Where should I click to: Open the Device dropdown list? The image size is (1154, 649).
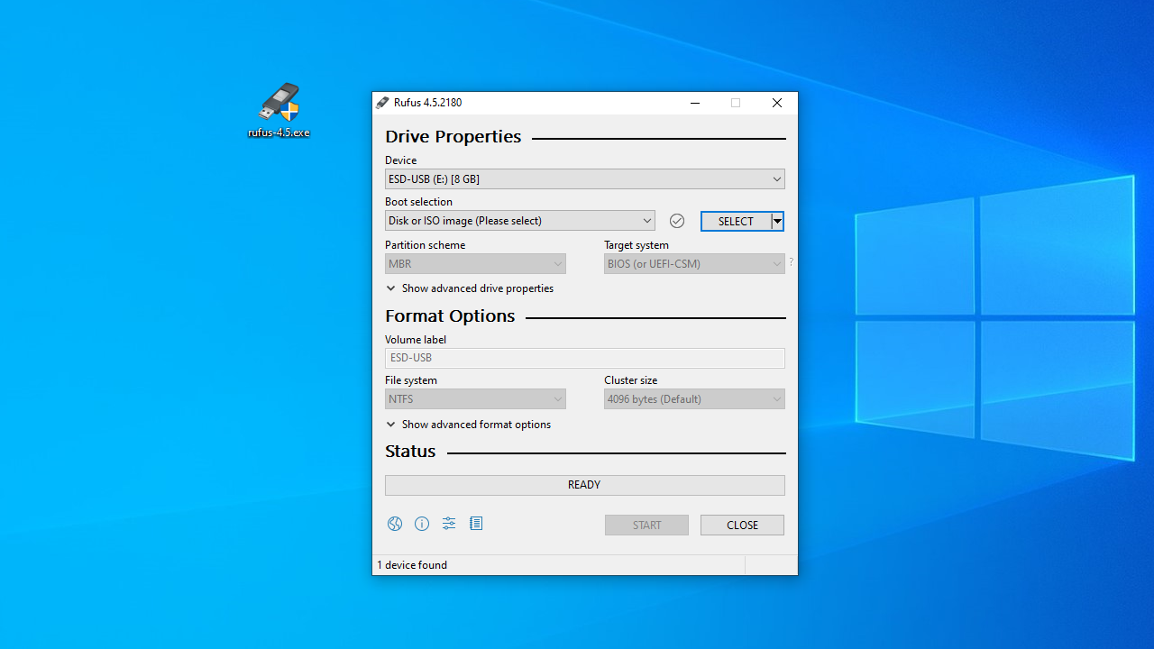[584, 179]
